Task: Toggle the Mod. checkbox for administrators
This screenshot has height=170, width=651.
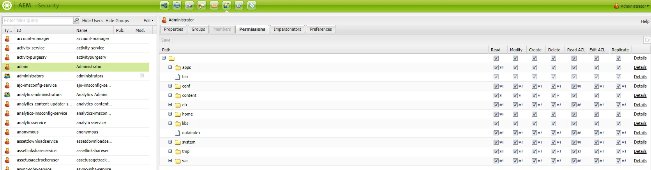Action: pyautogui.click(x=142, y=75)
